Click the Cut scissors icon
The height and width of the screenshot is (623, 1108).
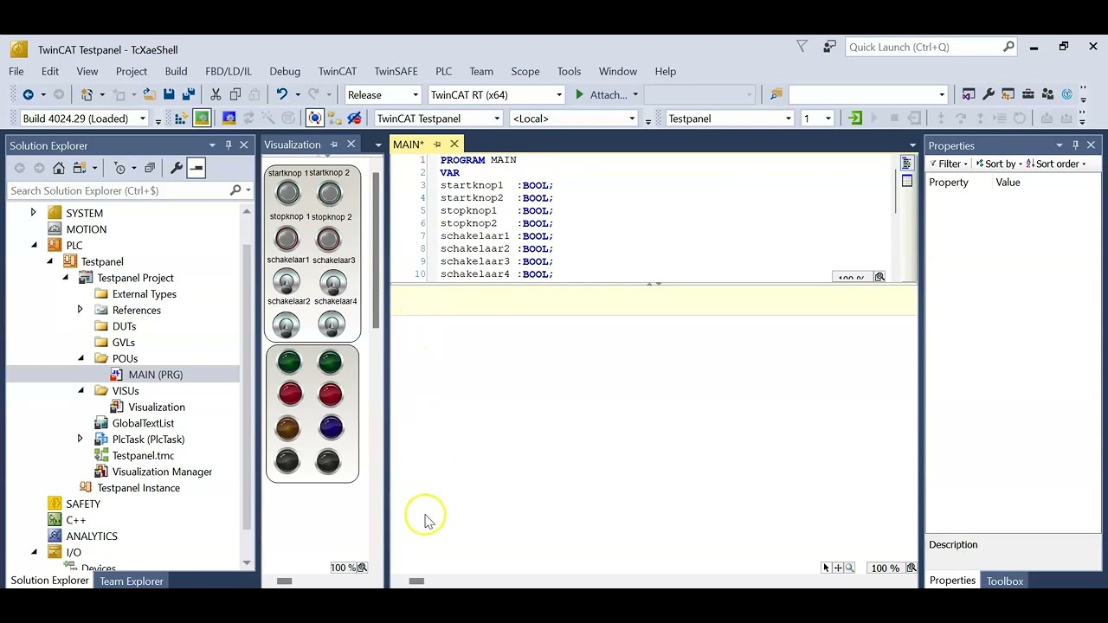pyautogui.click(x=216, y=94)
